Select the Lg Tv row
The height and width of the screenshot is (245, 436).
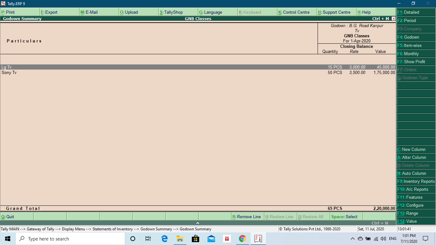point(198,67)
